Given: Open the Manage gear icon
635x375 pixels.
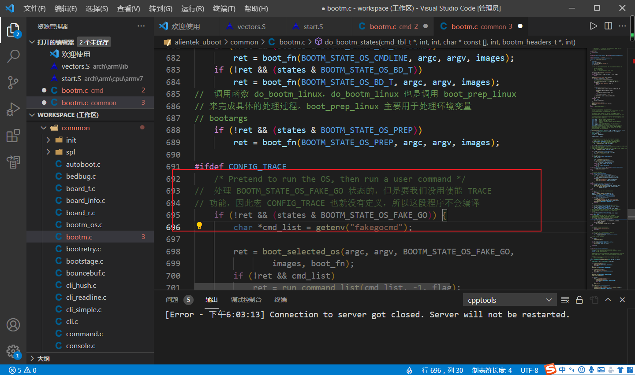Looking at the screenshot, I should click(x=13, y=351).
